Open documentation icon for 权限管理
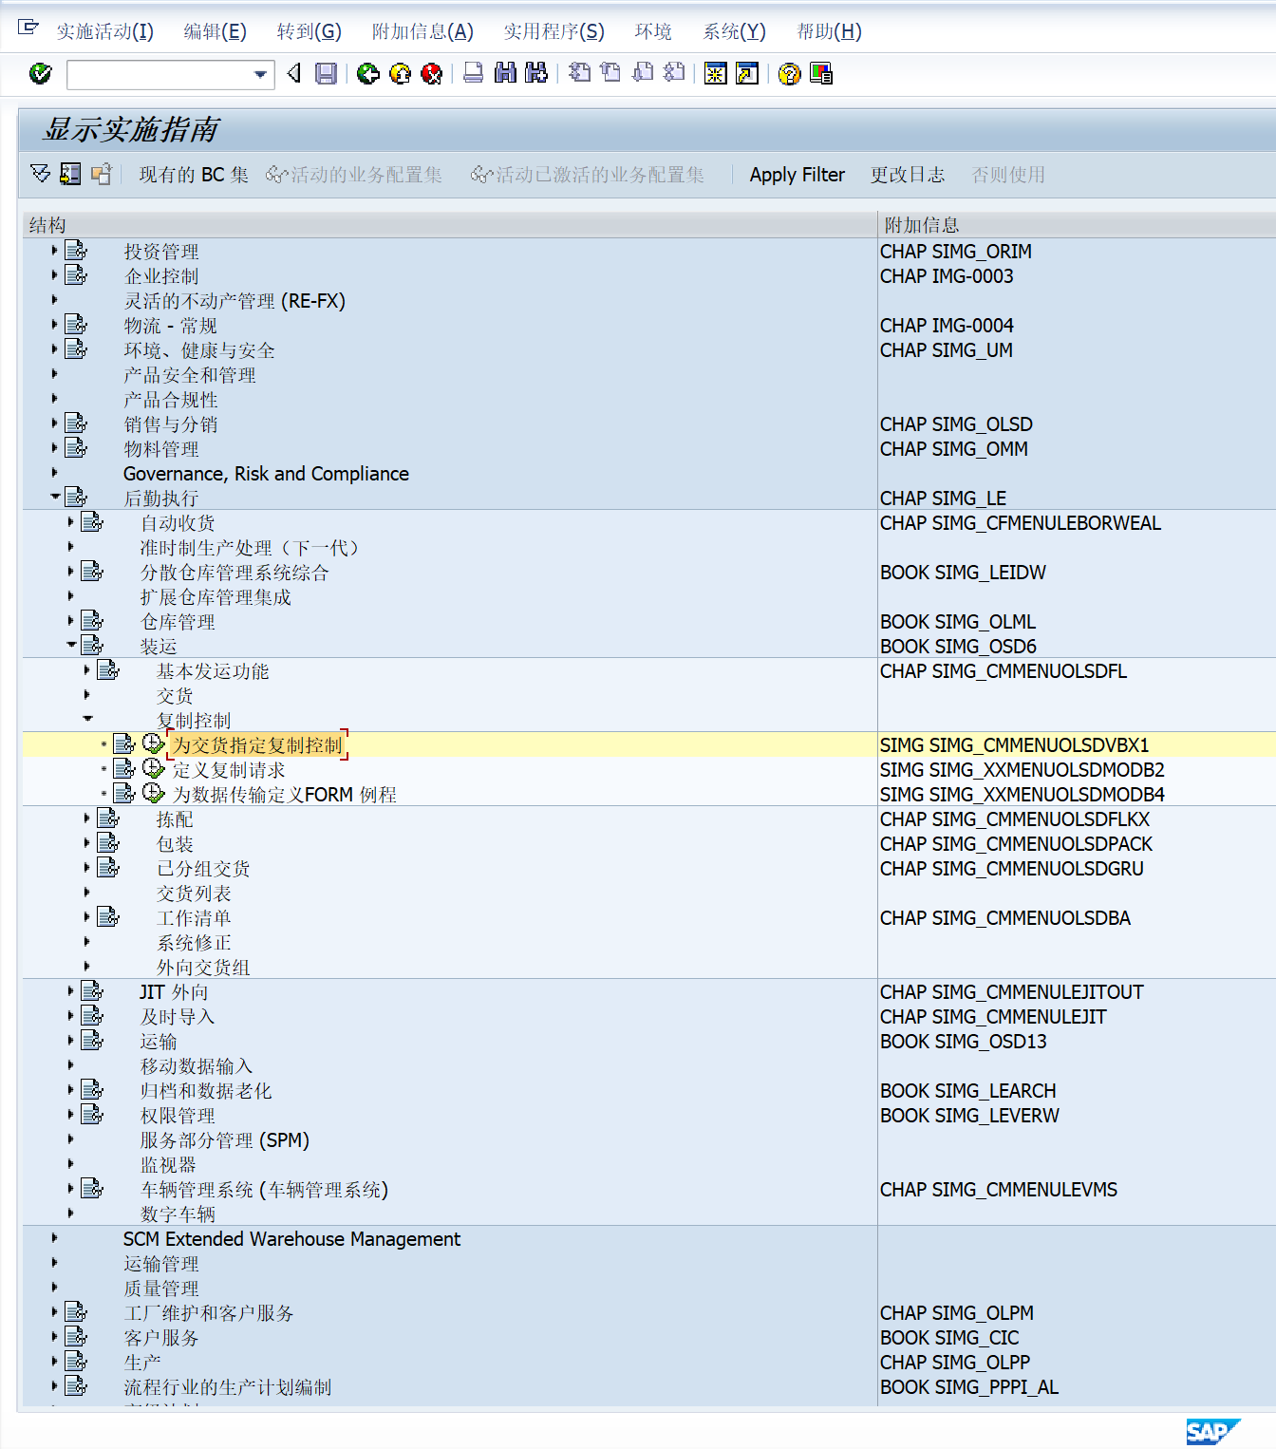This screenshot has height=1449, width=1276. click(x=92, y=1115)
